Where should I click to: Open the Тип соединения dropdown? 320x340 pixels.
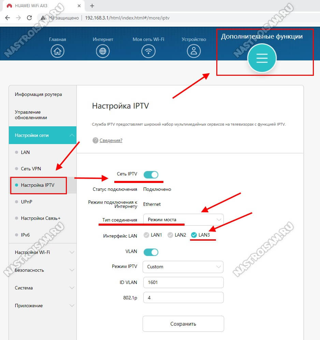tap(183, 219)
